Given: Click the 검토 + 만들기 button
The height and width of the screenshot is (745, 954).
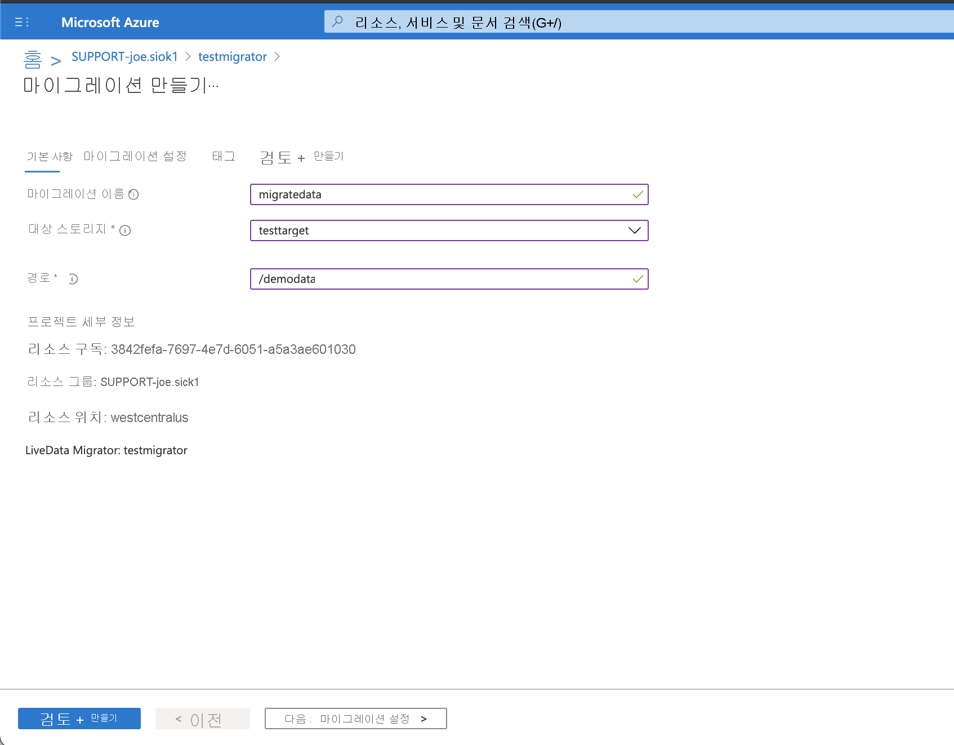Looking at the screenshot, I should tap(79, 719).
